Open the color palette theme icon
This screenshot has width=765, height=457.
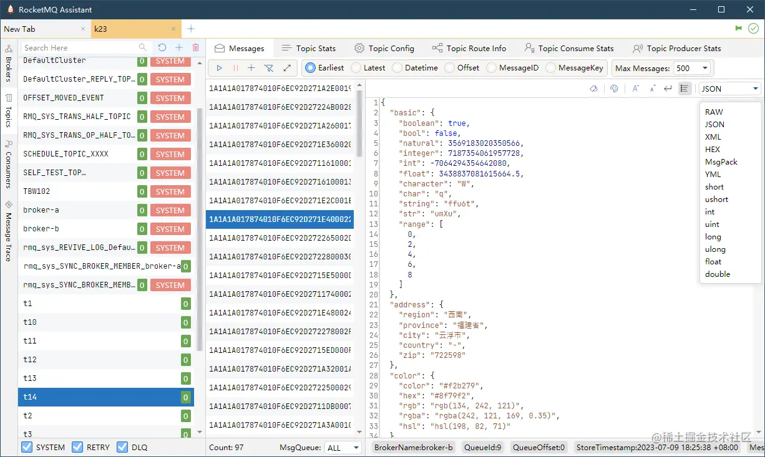[x=614, y=89]
